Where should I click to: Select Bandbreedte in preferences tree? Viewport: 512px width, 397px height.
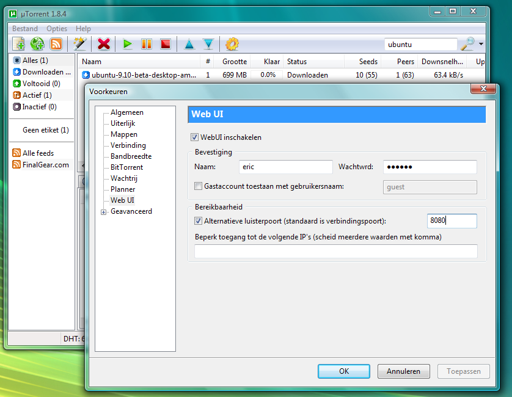(131, 156)
